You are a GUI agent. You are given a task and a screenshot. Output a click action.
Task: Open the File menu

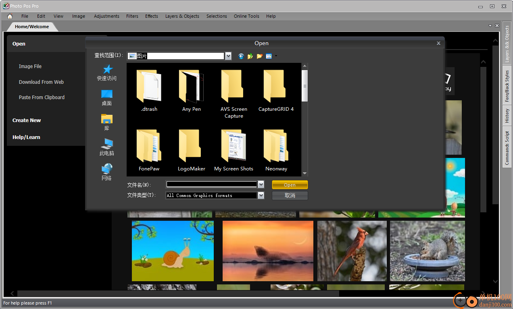[25, 16]
